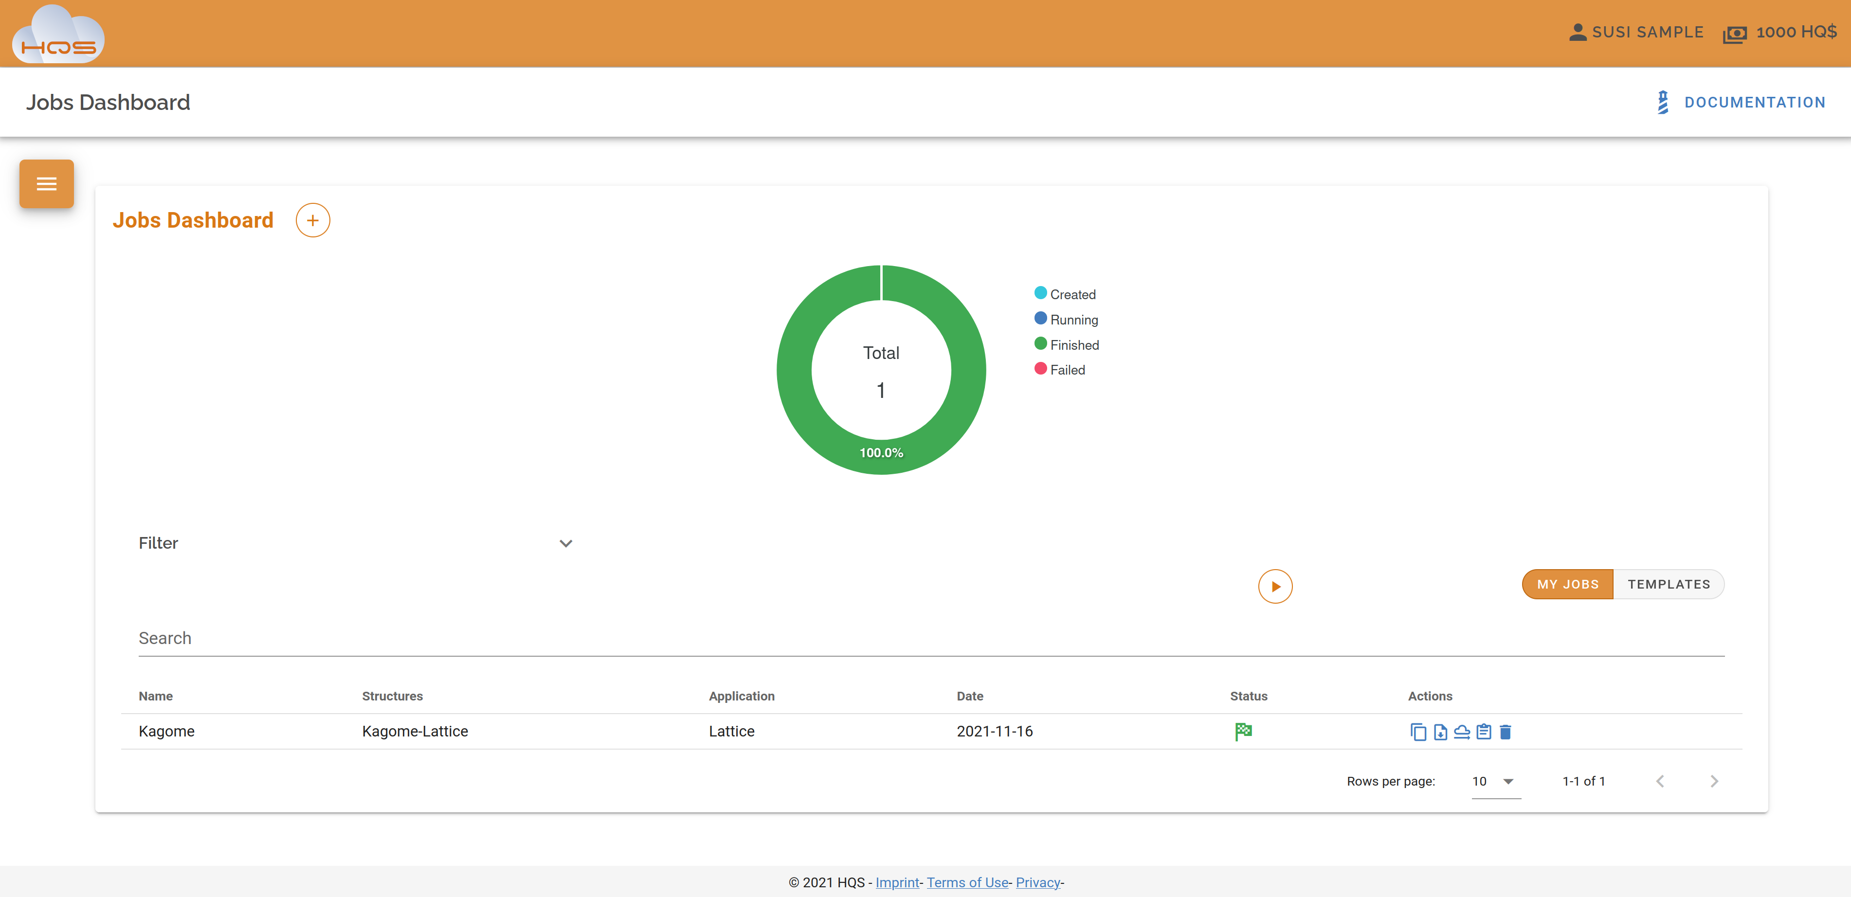
Task: Open the hamburger navigation menu
Action: (46, 184)
